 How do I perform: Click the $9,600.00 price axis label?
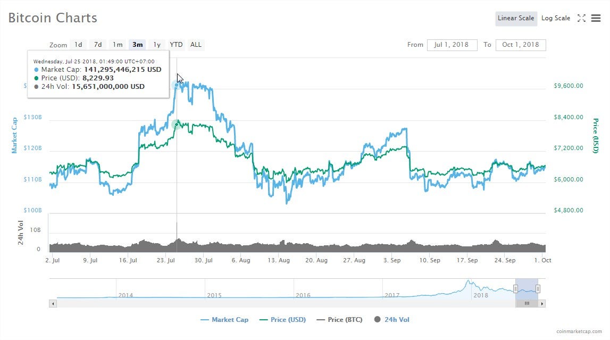coord(569,86)
